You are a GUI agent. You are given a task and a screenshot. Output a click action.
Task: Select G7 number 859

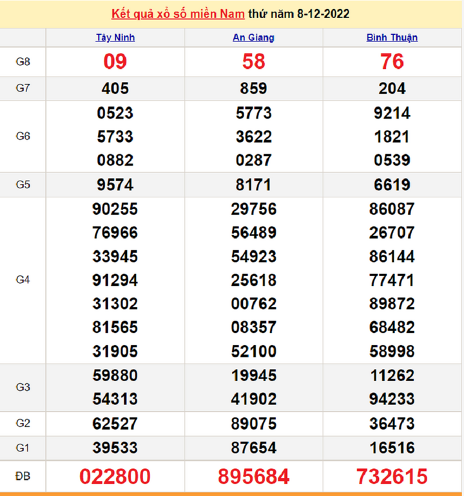coord(253,88)
